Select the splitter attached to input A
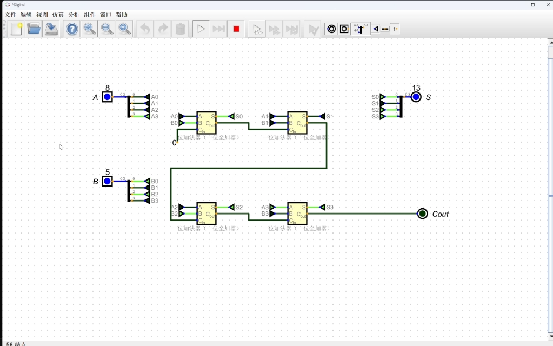This screenshot has width=553, height=346. (x=129, y=107)
